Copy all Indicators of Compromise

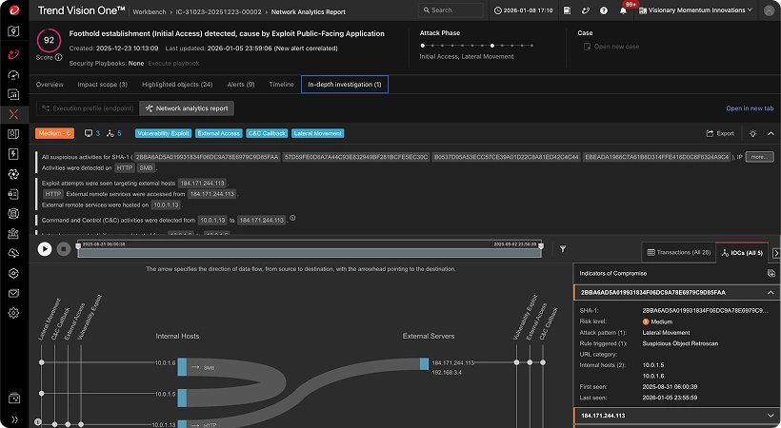[771, 273]
